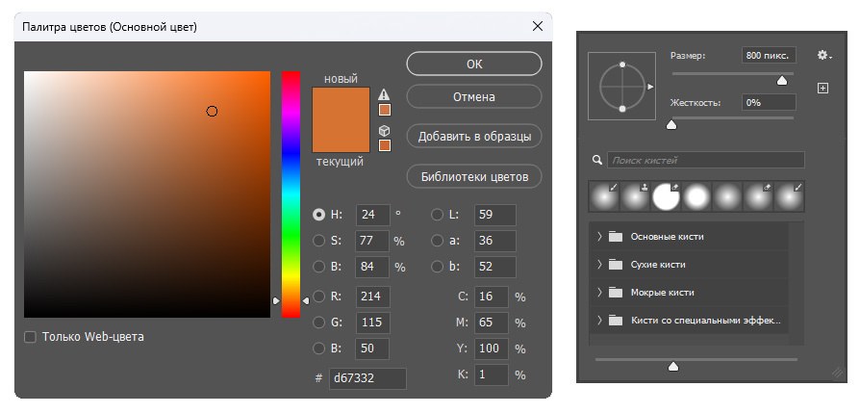
Task: Open Библиотеки цветов
Action: click(474, 177)
